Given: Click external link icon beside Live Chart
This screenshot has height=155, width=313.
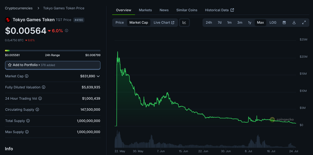Looking at the screenshot, I should point(173,22).
